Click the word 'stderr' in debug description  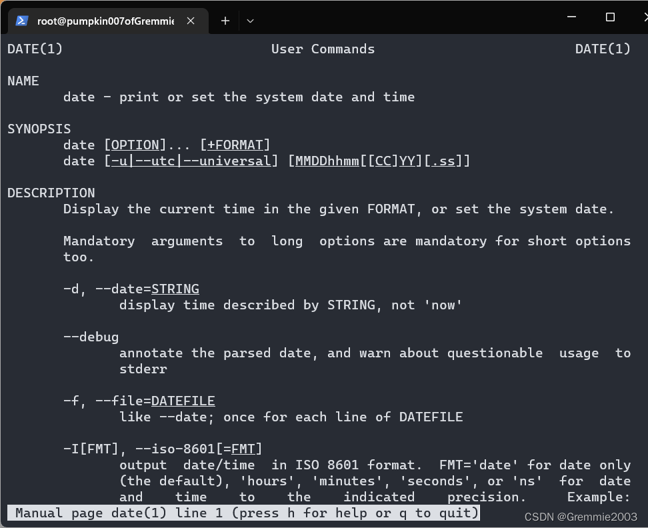point(143,369)
